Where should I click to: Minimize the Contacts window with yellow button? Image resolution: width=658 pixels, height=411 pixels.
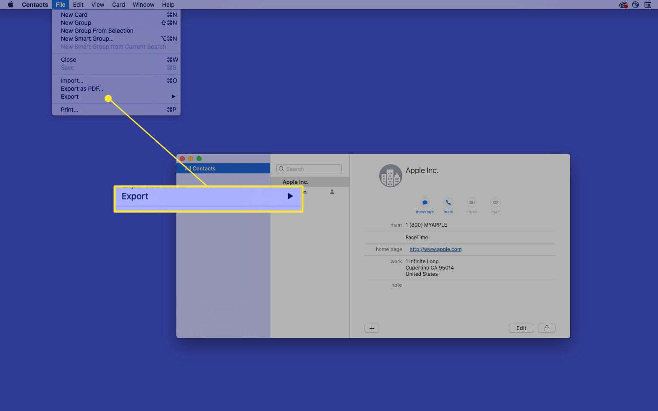(191, 159)
